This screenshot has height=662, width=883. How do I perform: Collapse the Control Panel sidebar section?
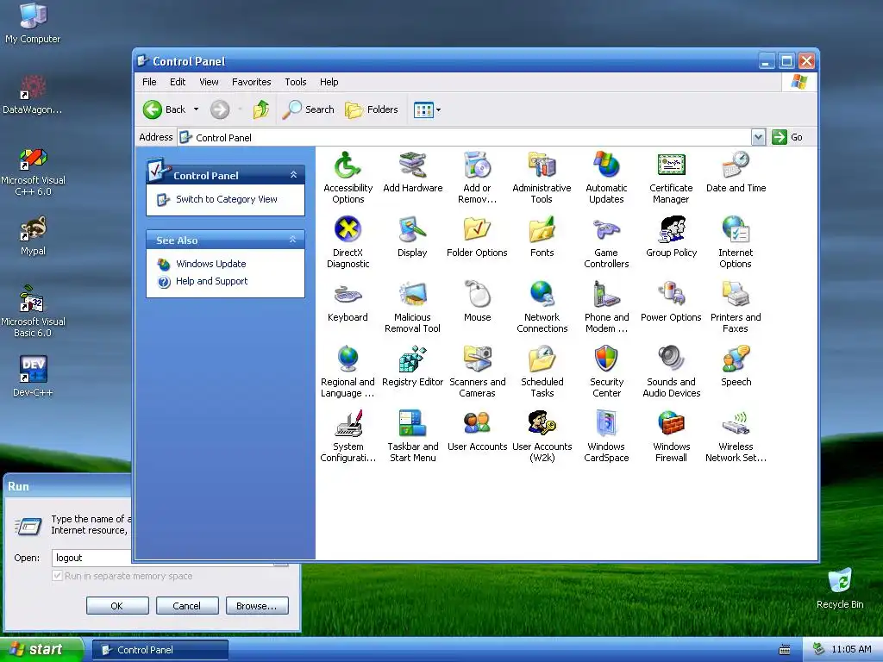[293, 175]
